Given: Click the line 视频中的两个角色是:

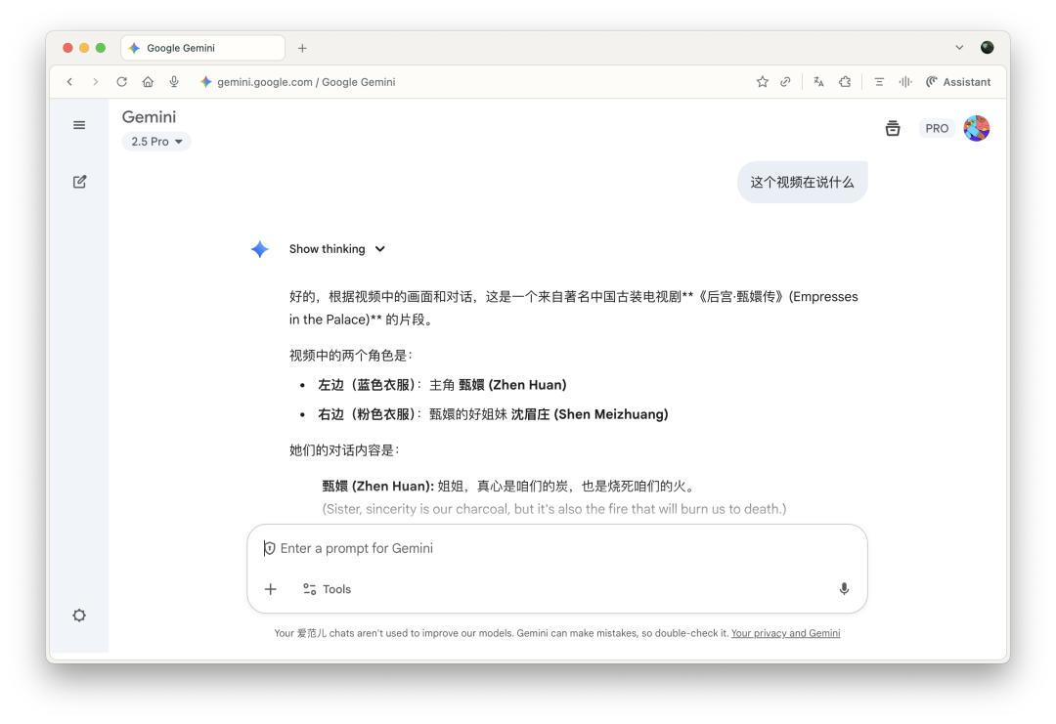Looking at the screenshot, I should [351, 356].
